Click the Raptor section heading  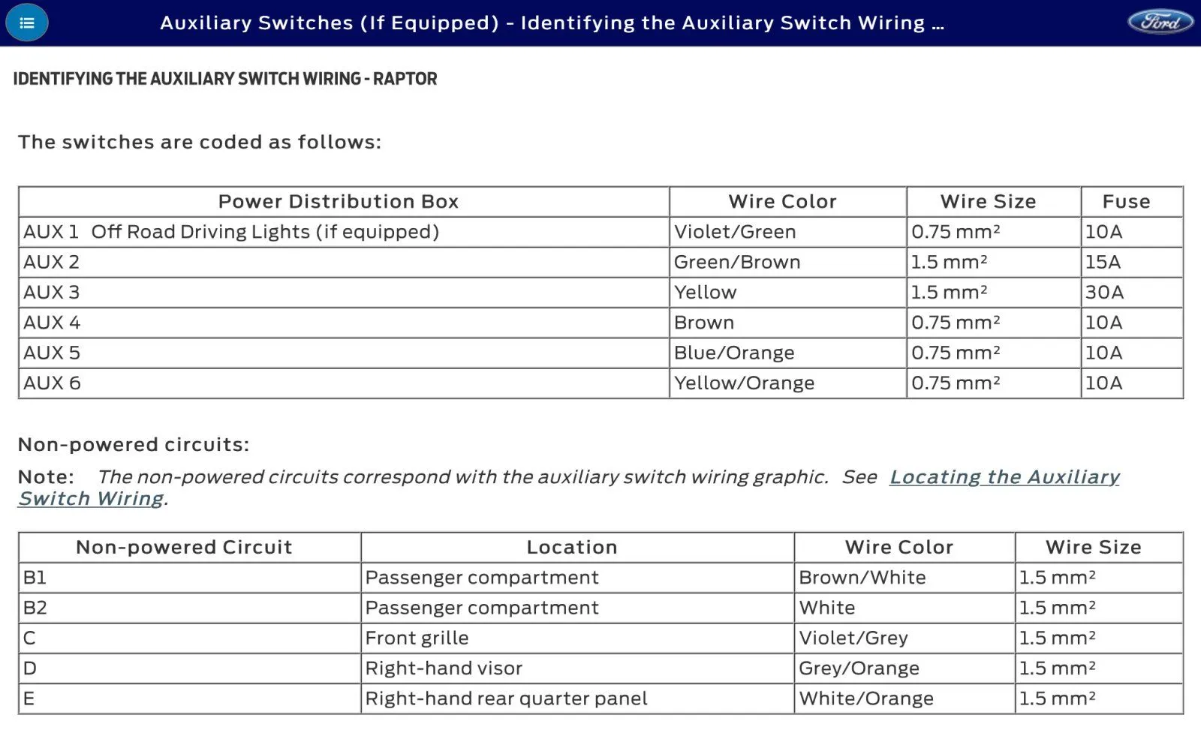click(x=225, y=79)
